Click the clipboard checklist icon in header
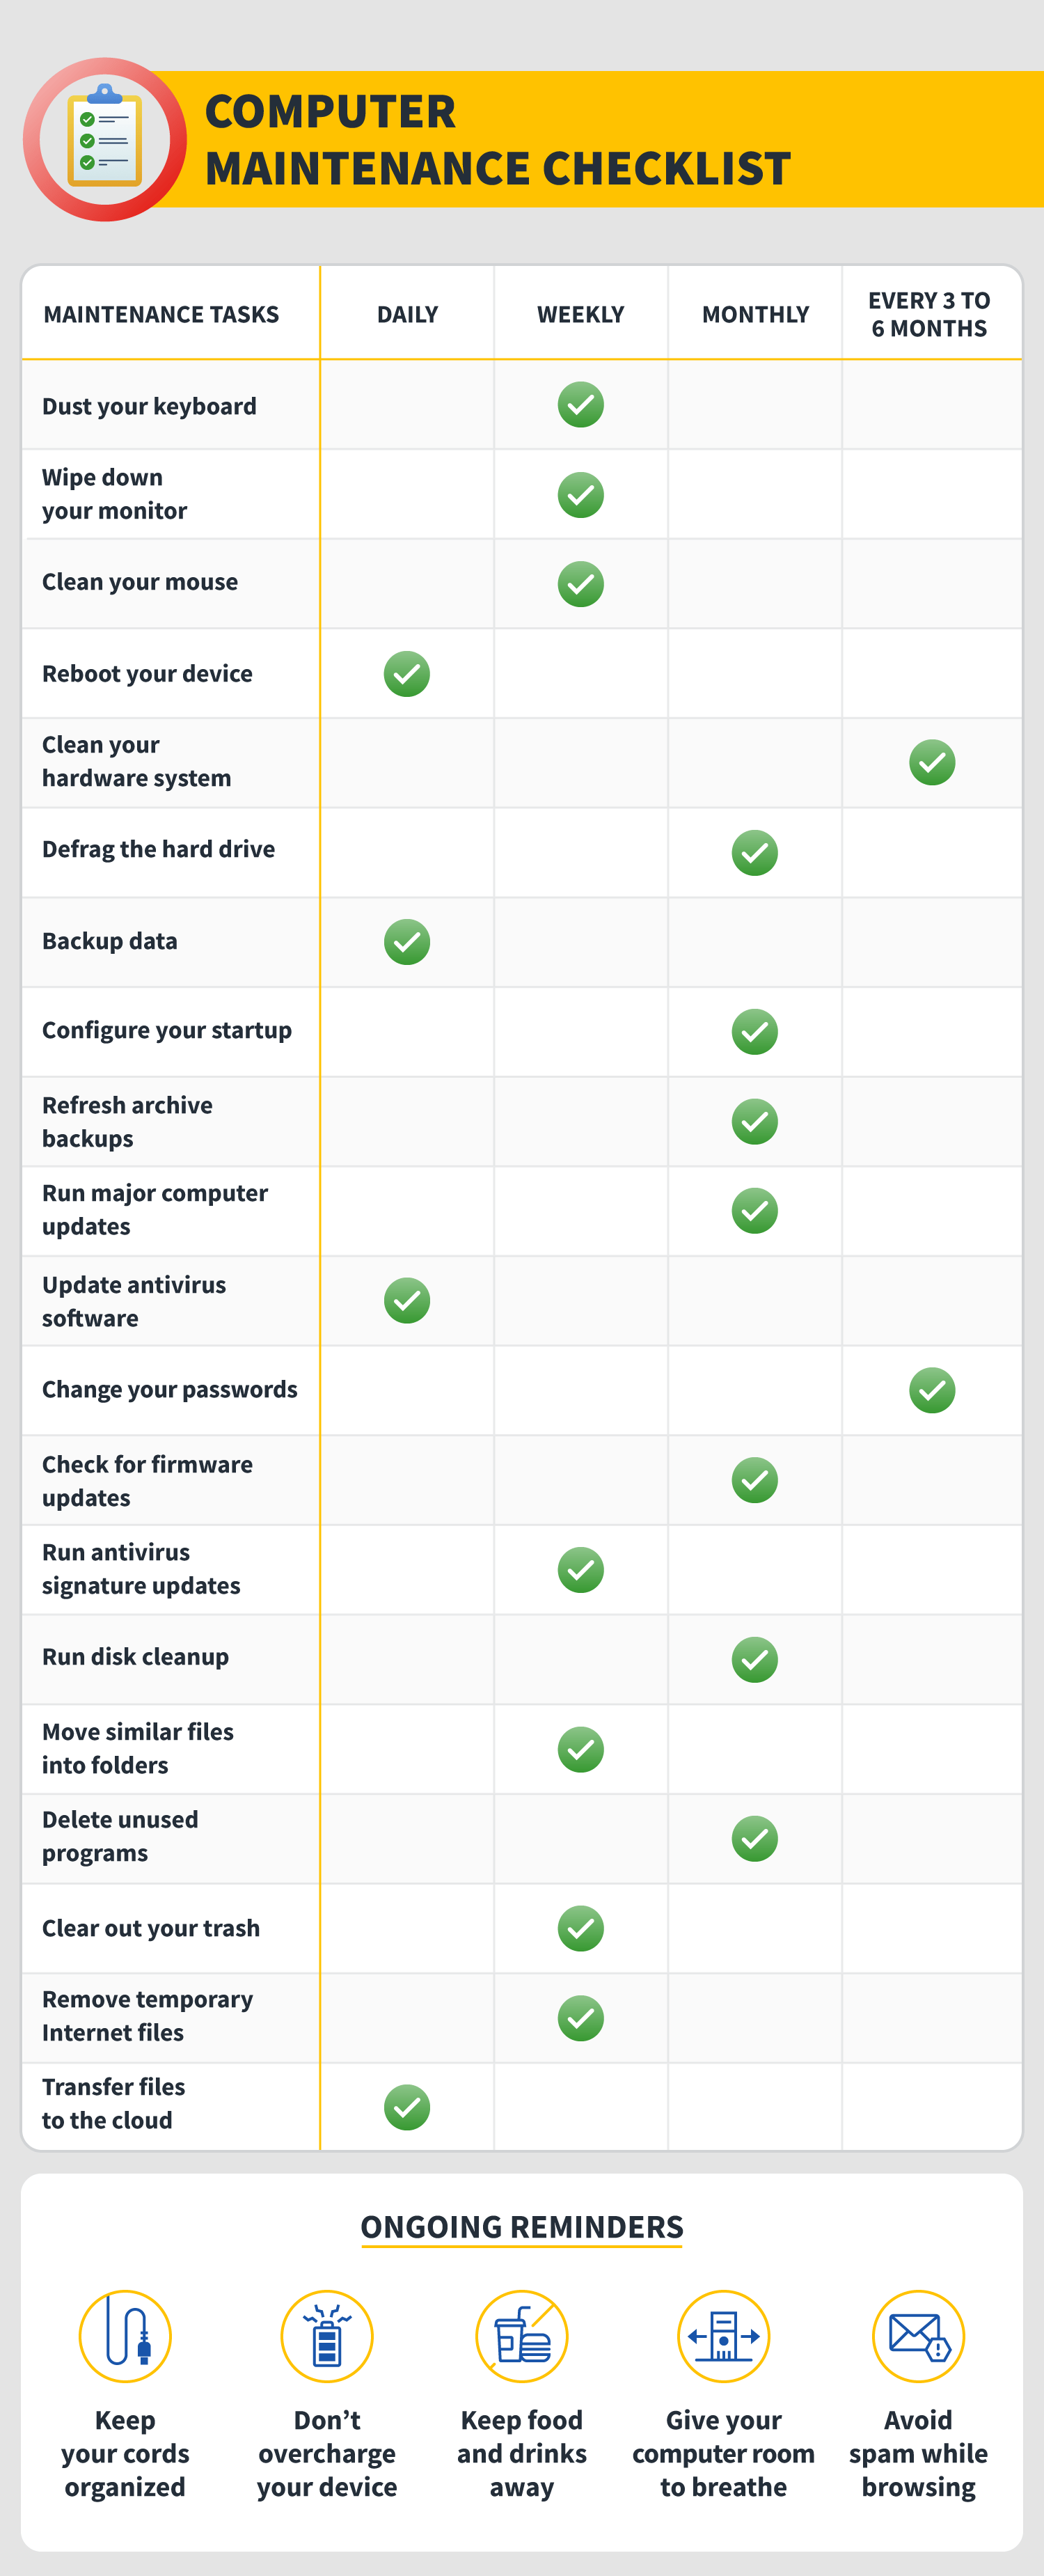Screen dimensions: 1044x2576 [104, 140]
